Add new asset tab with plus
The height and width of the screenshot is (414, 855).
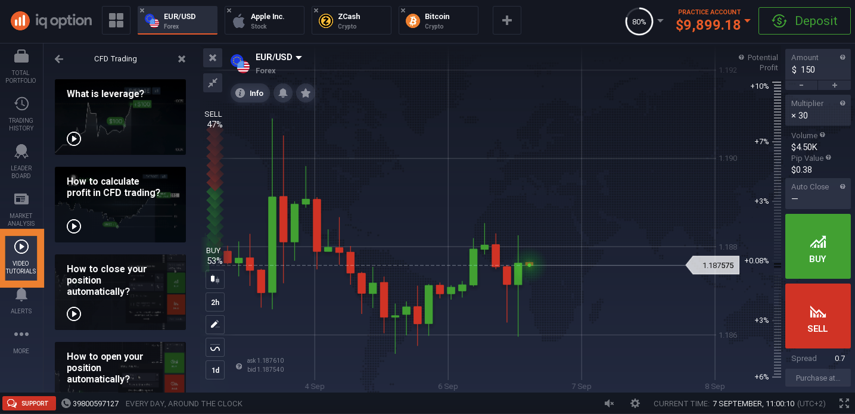[507, 21]
